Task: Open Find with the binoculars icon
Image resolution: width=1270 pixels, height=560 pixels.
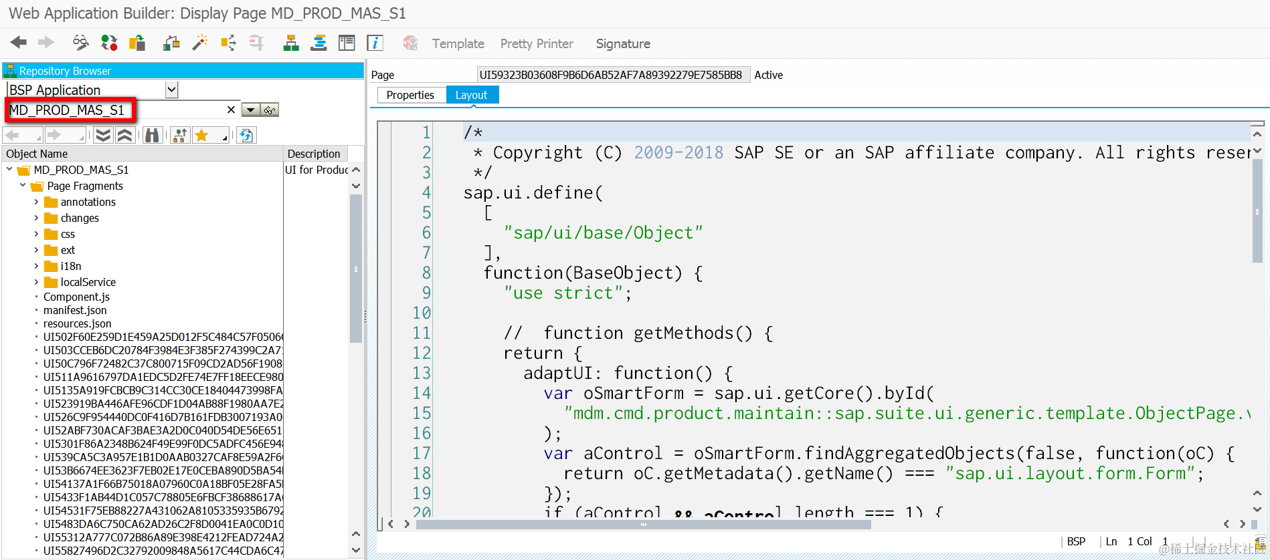Action: pos(153,136)
